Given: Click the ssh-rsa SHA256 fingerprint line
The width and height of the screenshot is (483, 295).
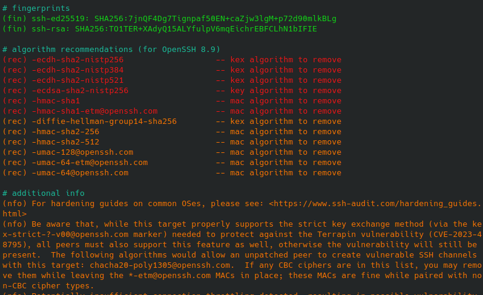Looking at the screenshot, I should tap(160, 29).
